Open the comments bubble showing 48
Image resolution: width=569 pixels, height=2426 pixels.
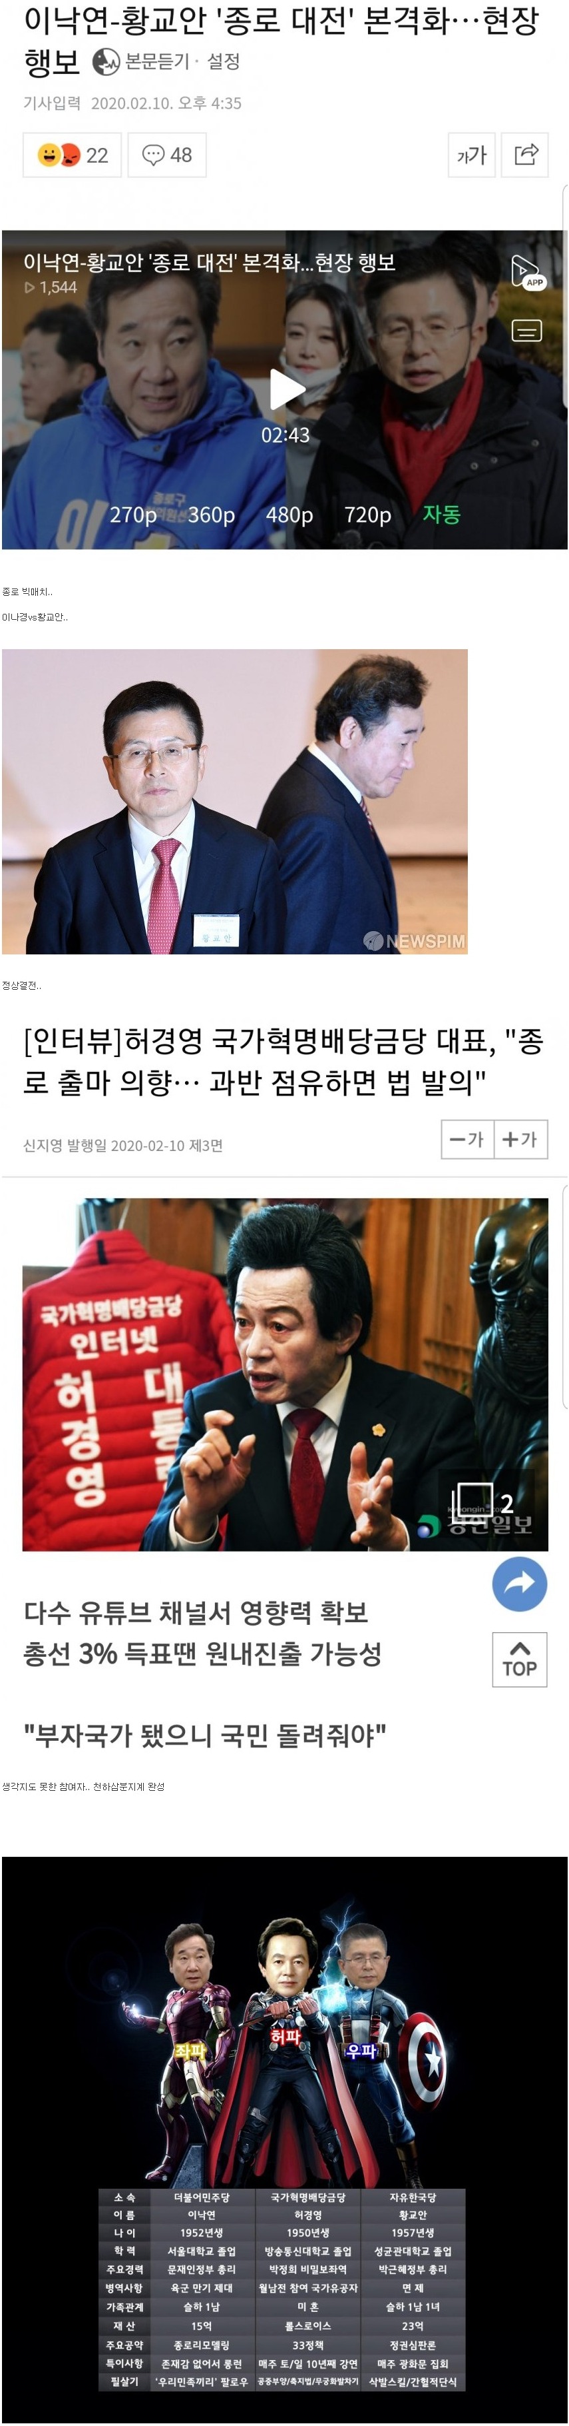point(166,155)
